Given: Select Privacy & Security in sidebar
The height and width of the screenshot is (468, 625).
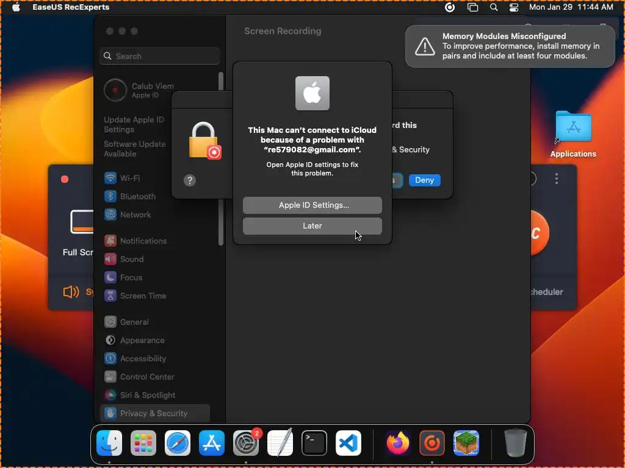Looking at the screenshot, I should coord(155,414).
